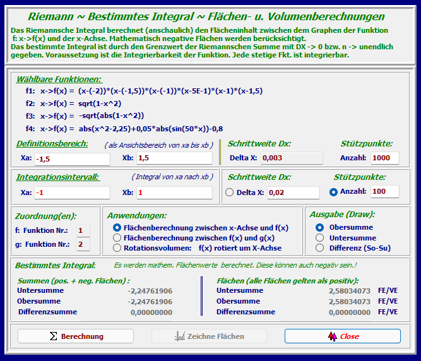Focus the Integrationsintervall Xa field
This screenshot has height=361, width=421.
tap(71, 192)
